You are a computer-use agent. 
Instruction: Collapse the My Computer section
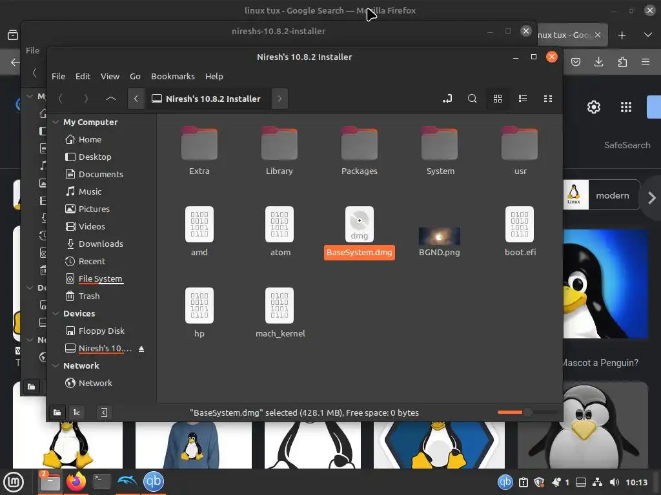[56, 122]
